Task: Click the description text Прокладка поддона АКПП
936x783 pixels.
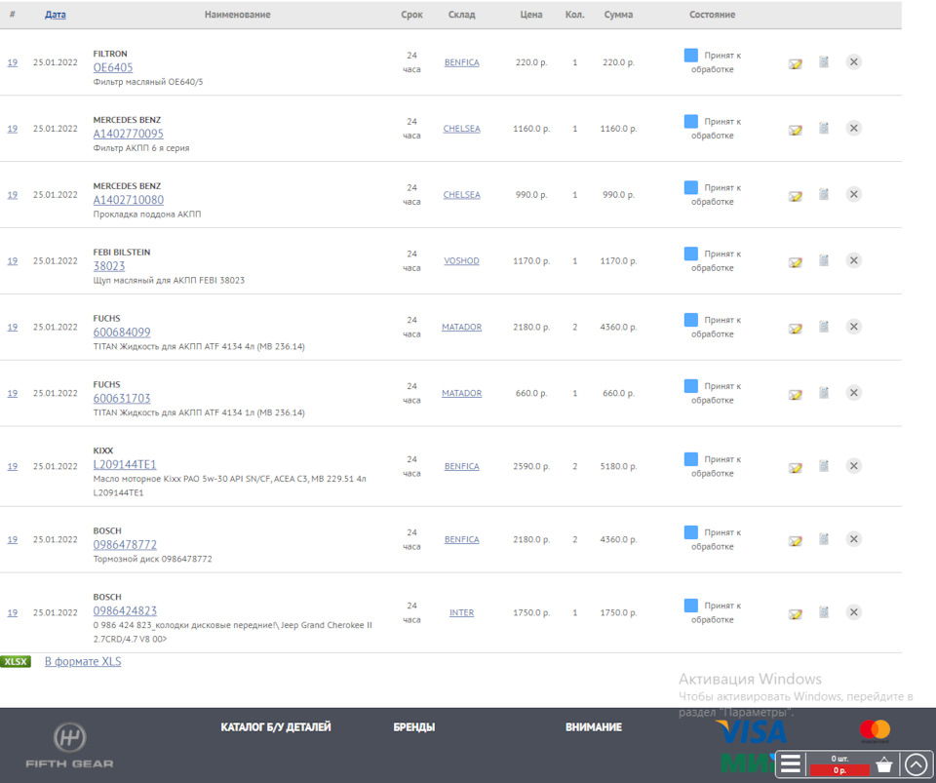Action: click(147, 215)
